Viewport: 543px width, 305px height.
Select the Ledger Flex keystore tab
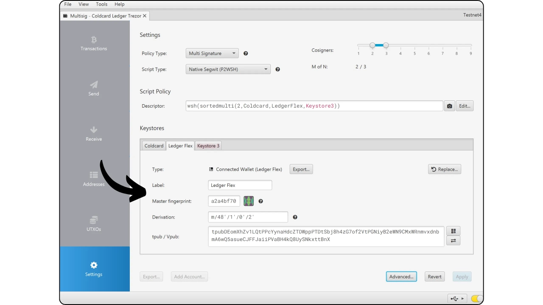click(180, 146)
